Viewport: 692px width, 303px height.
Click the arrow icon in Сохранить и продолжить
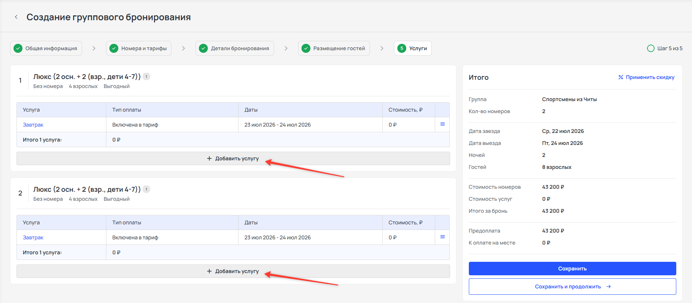pyautogui.click(x=608, y=287)
